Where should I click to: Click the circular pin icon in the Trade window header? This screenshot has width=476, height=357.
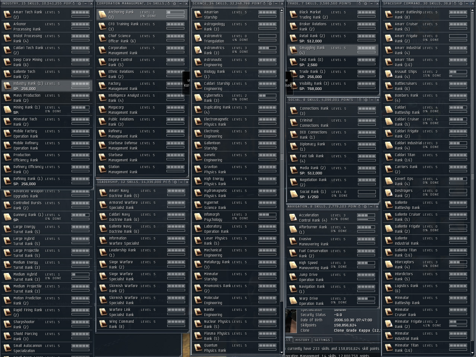[x=365, y=3]
